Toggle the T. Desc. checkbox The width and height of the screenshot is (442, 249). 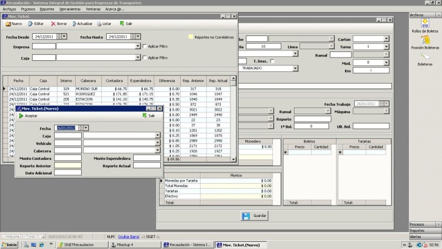272,61
